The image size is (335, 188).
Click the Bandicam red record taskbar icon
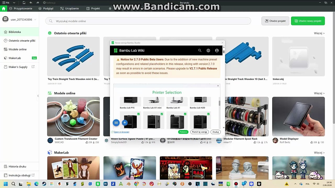[x=236, y=184]
